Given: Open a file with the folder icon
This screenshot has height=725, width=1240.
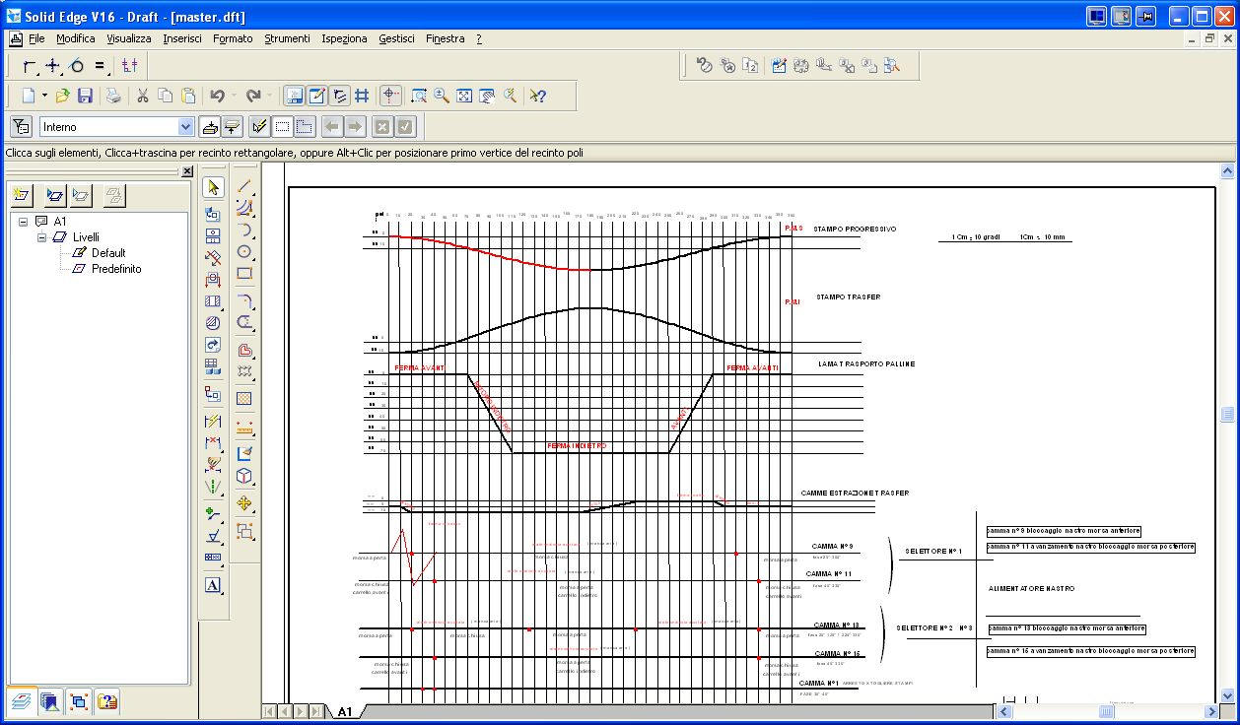Looking at the screenshot, I should (62, 96).
